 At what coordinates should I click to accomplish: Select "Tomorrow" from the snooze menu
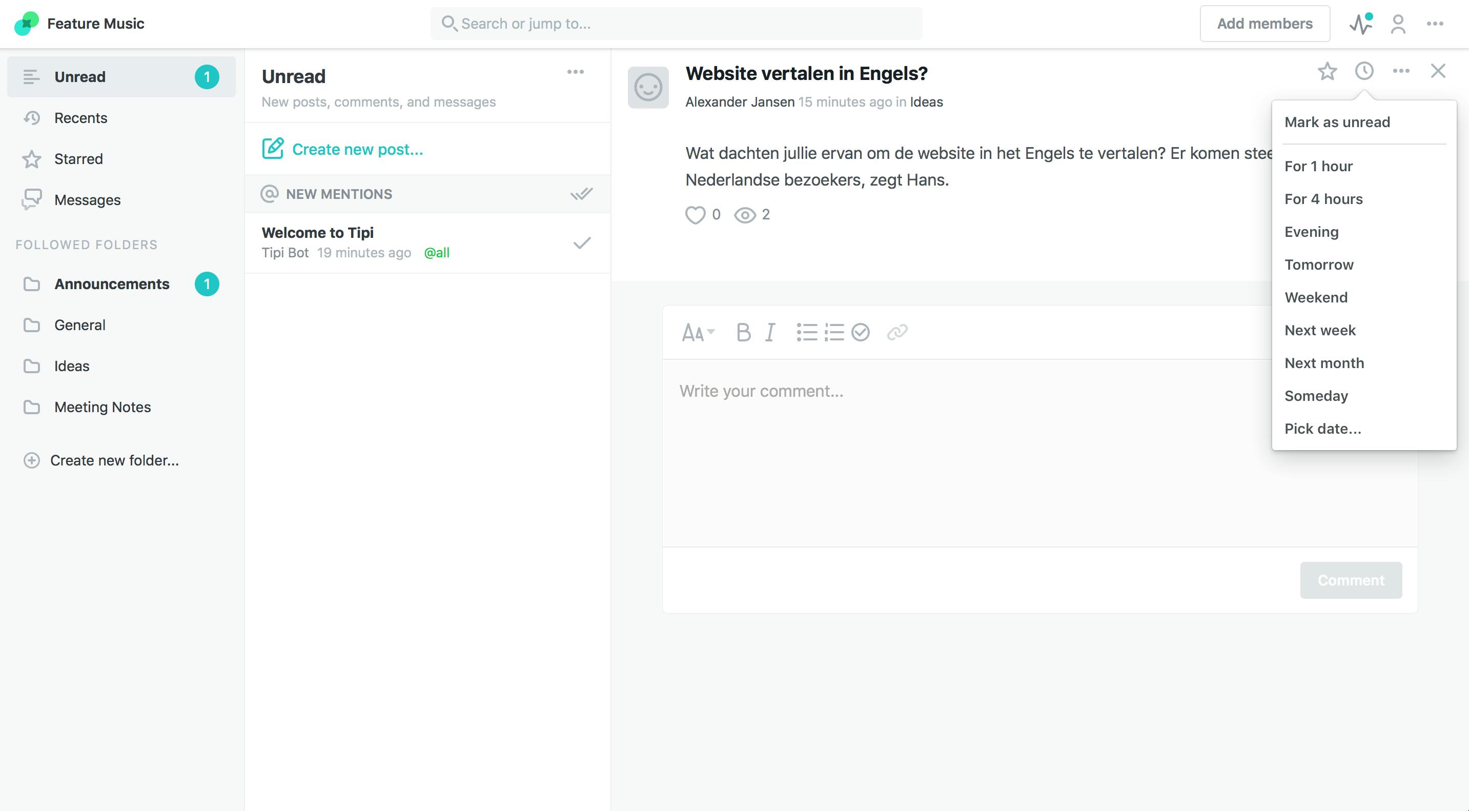(1318, 264)
